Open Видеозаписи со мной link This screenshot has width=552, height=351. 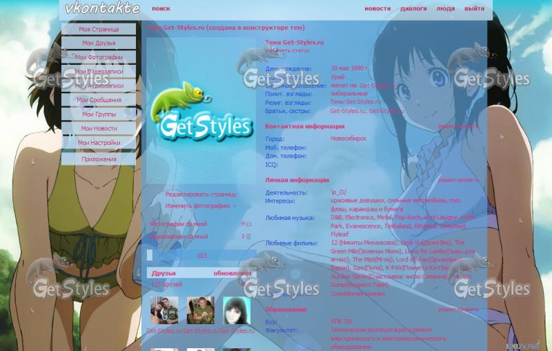[x=179, y=237]
